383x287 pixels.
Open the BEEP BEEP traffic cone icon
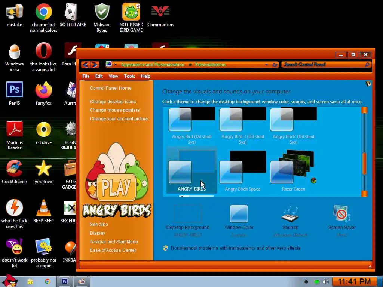click(43, 211)
